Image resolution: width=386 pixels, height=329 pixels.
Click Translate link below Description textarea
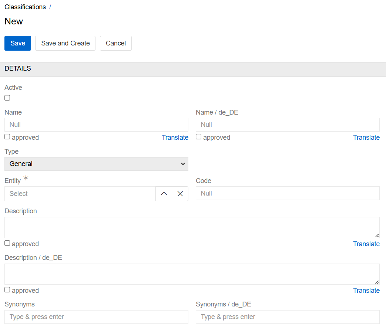[x=366, y=244]
